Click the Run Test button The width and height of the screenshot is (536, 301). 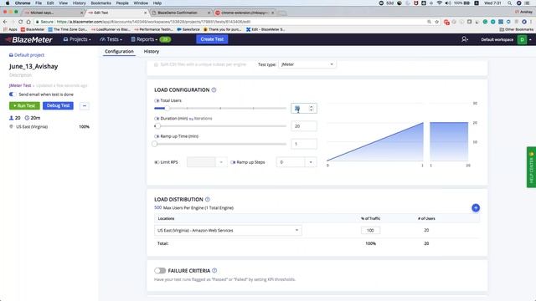[x=24, y=106]
